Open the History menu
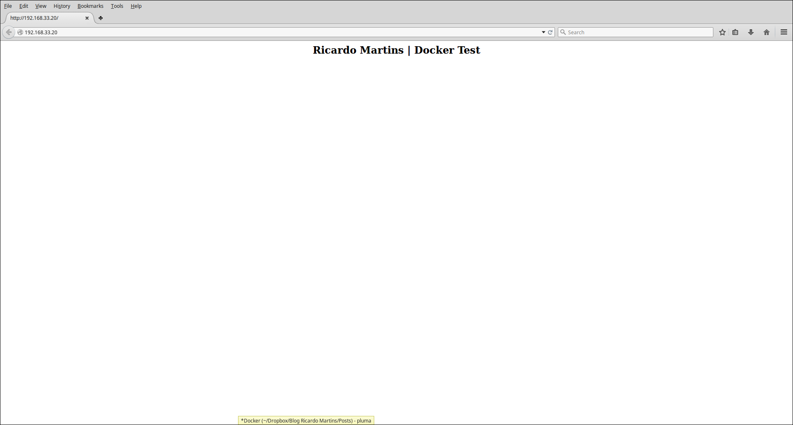The image size is (793, 425). tap(61, 6)
